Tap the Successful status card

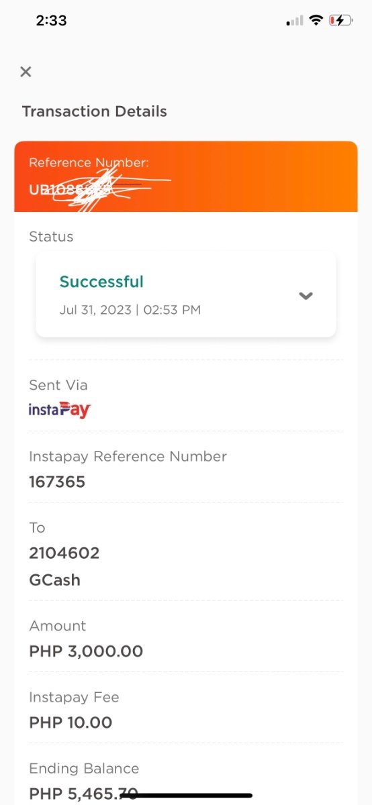point(186,294)
